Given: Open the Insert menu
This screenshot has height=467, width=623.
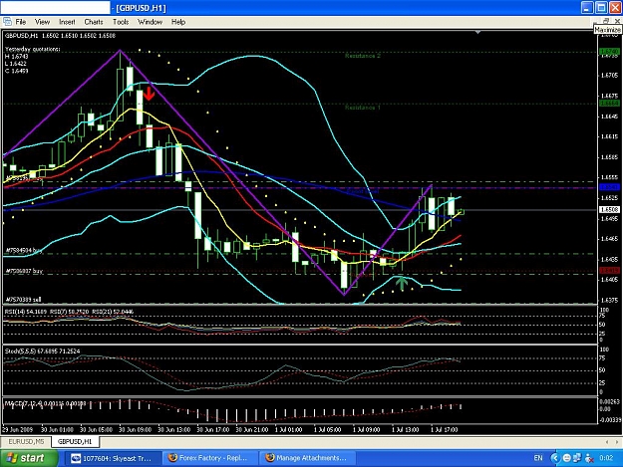Looking at the screenshot, I should click(x=67, y=22).
